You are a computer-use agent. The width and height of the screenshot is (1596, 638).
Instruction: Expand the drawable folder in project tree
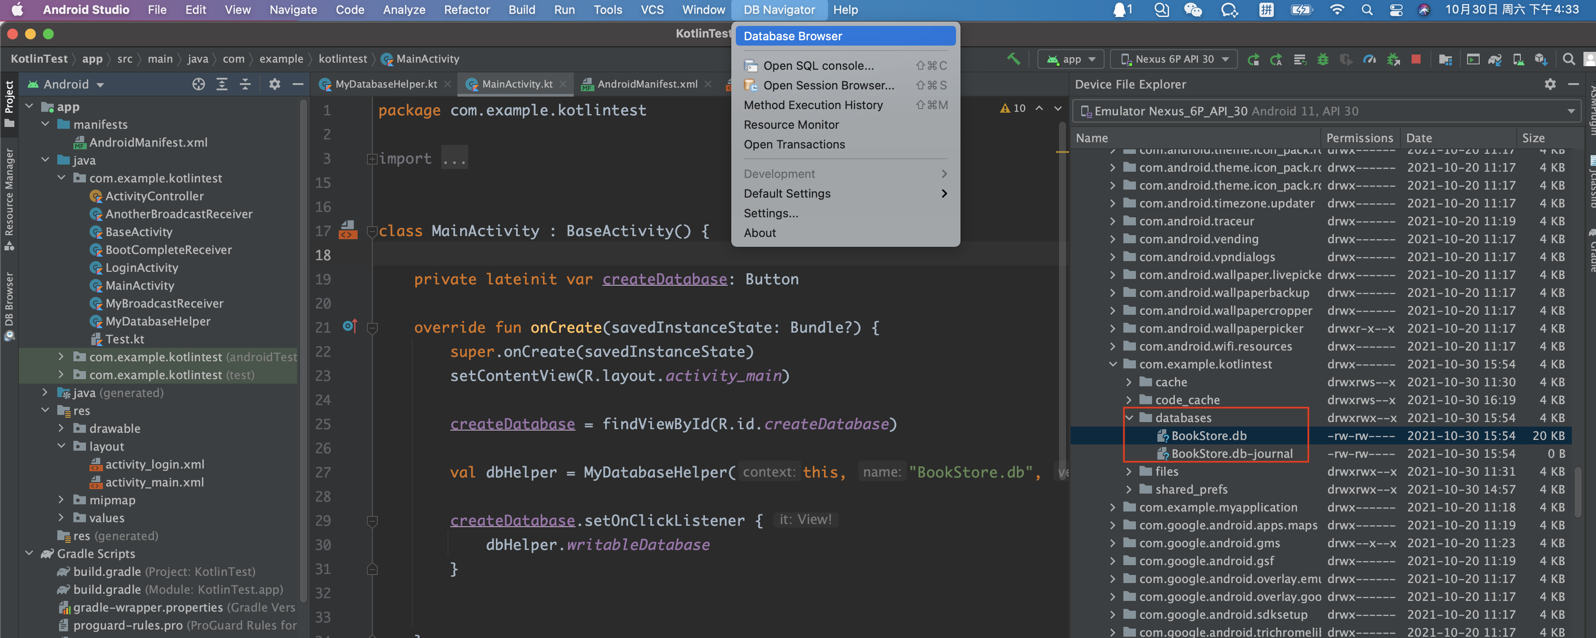coord(61,428)
